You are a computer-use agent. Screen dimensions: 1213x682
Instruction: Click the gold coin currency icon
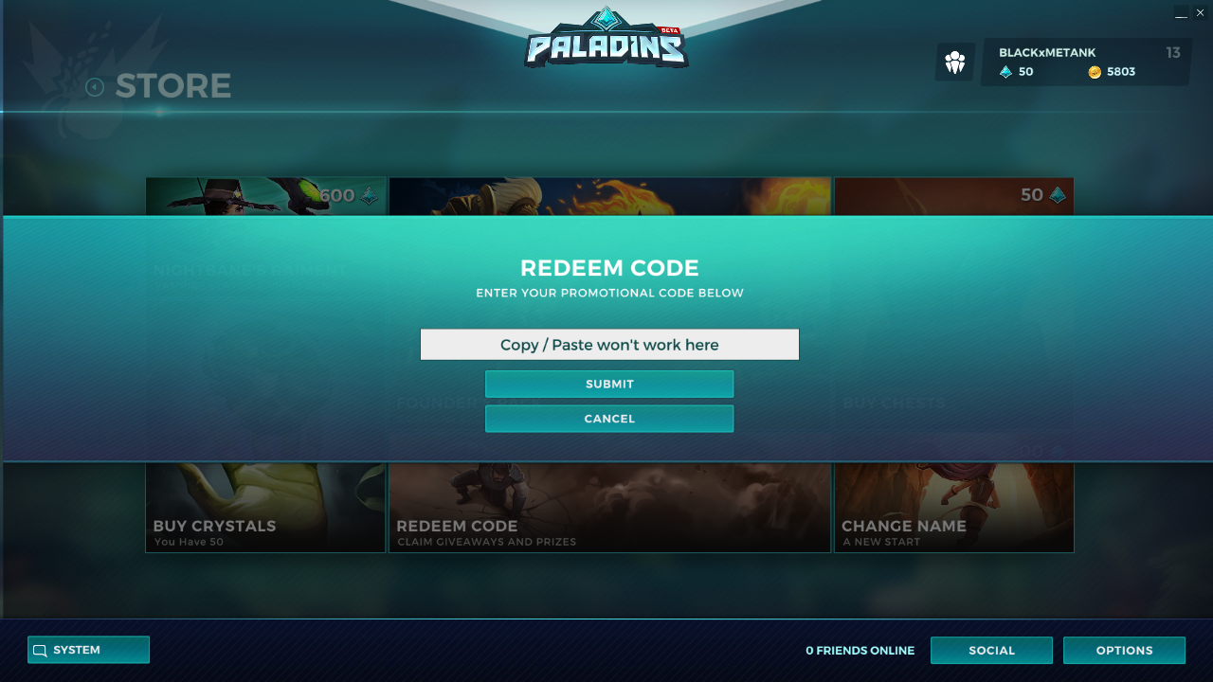(1095, 72)
